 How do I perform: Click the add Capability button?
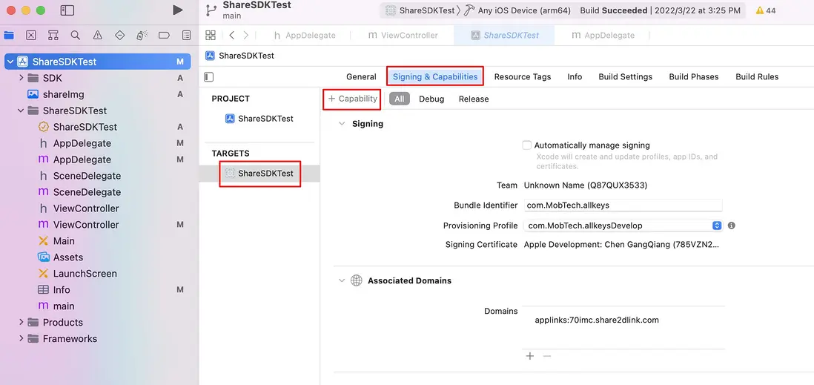click(353, 99)
